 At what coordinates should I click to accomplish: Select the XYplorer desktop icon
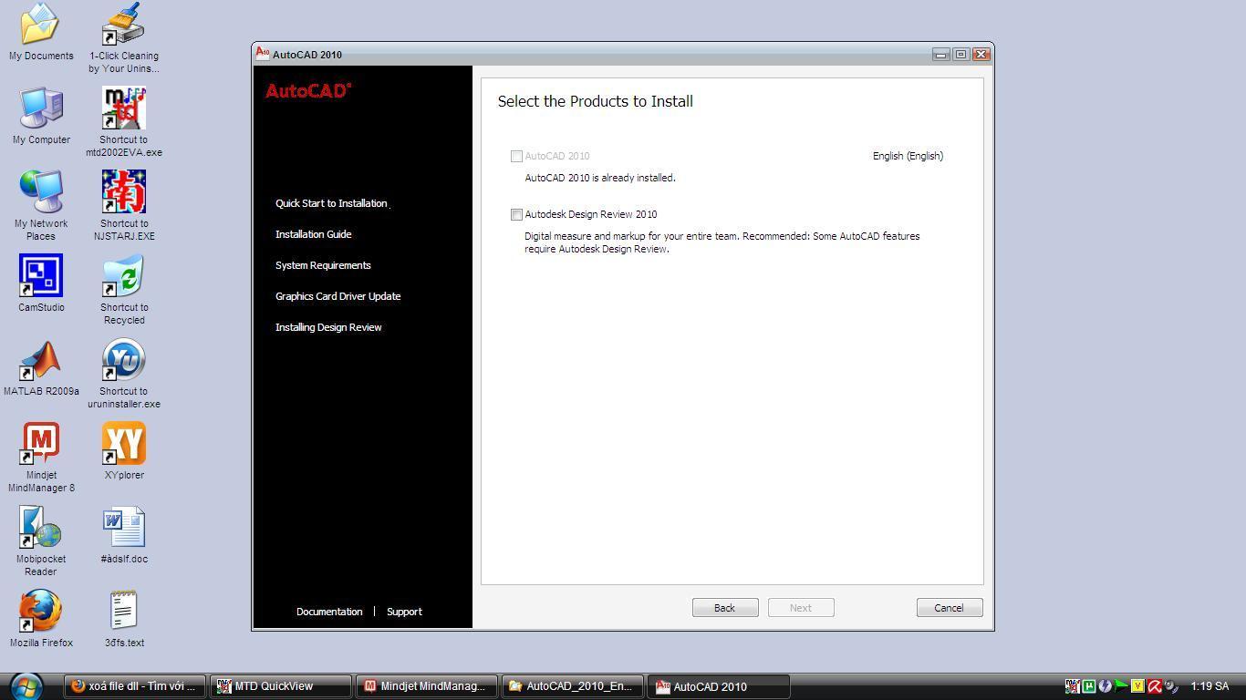pyautogui.click(x=124, y=443)
